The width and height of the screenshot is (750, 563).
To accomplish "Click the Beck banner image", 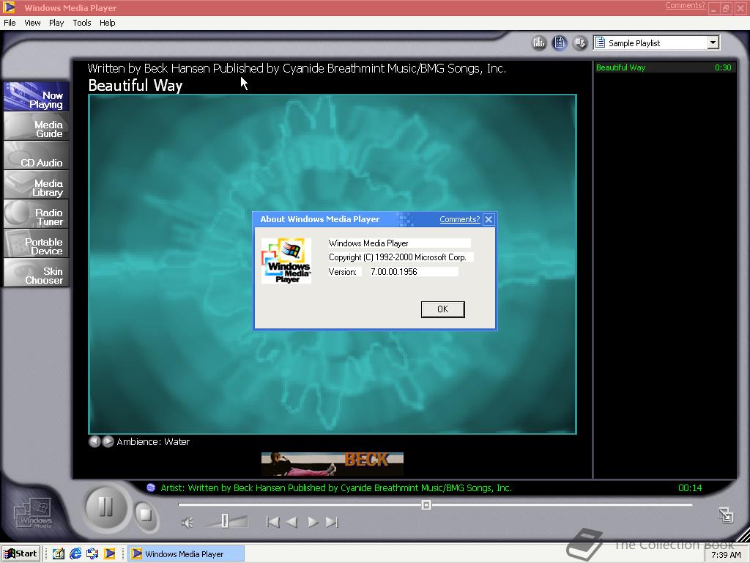I will (333, 464).
